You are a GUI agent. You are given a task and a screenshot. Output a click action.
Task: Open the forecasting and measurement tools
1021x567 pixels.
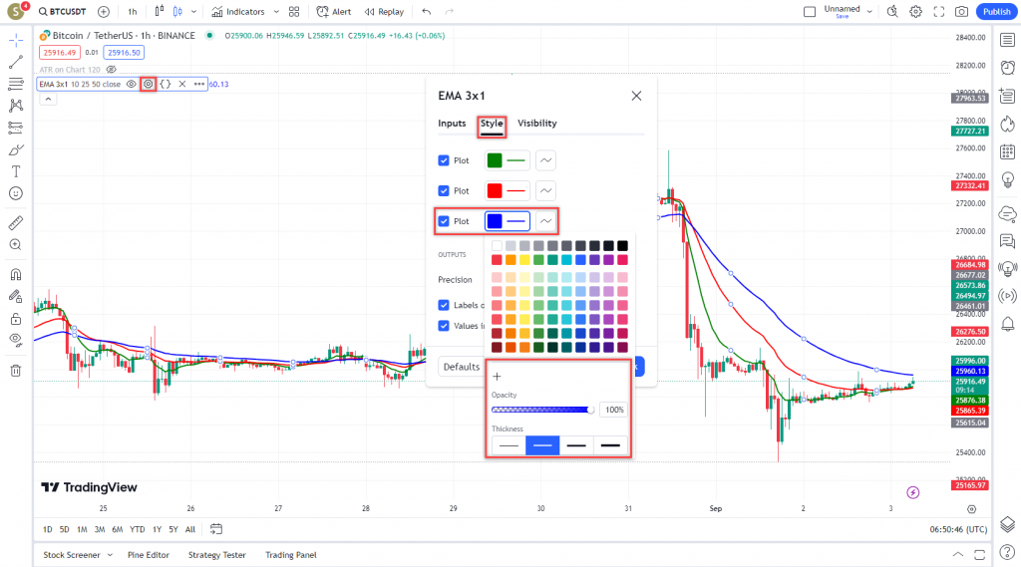[x=16, y=128]
